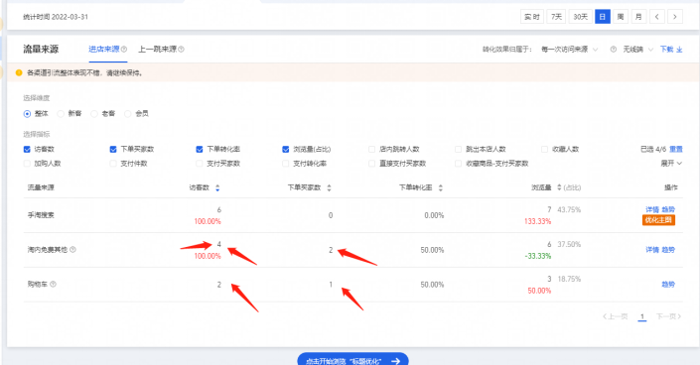Click the 下载 download link
The width and height of the screenshot is (700, 365).
pyautogui.click(x=666, y=49)
